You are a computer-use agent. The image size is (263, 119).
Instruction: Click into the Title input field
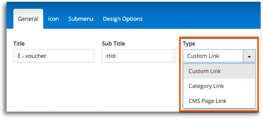pyautogui.click(x=54, y=56)
